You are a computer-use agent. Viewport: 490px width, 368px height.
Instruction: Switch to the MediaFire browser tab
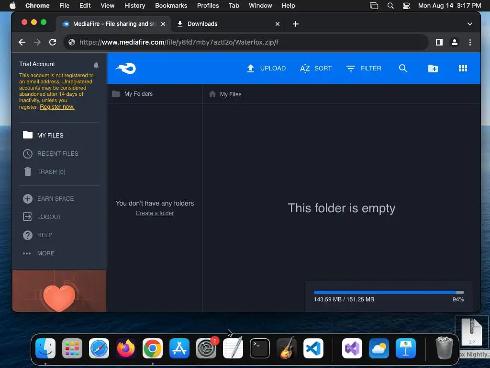pyautogui.click(x=114, y=24)
